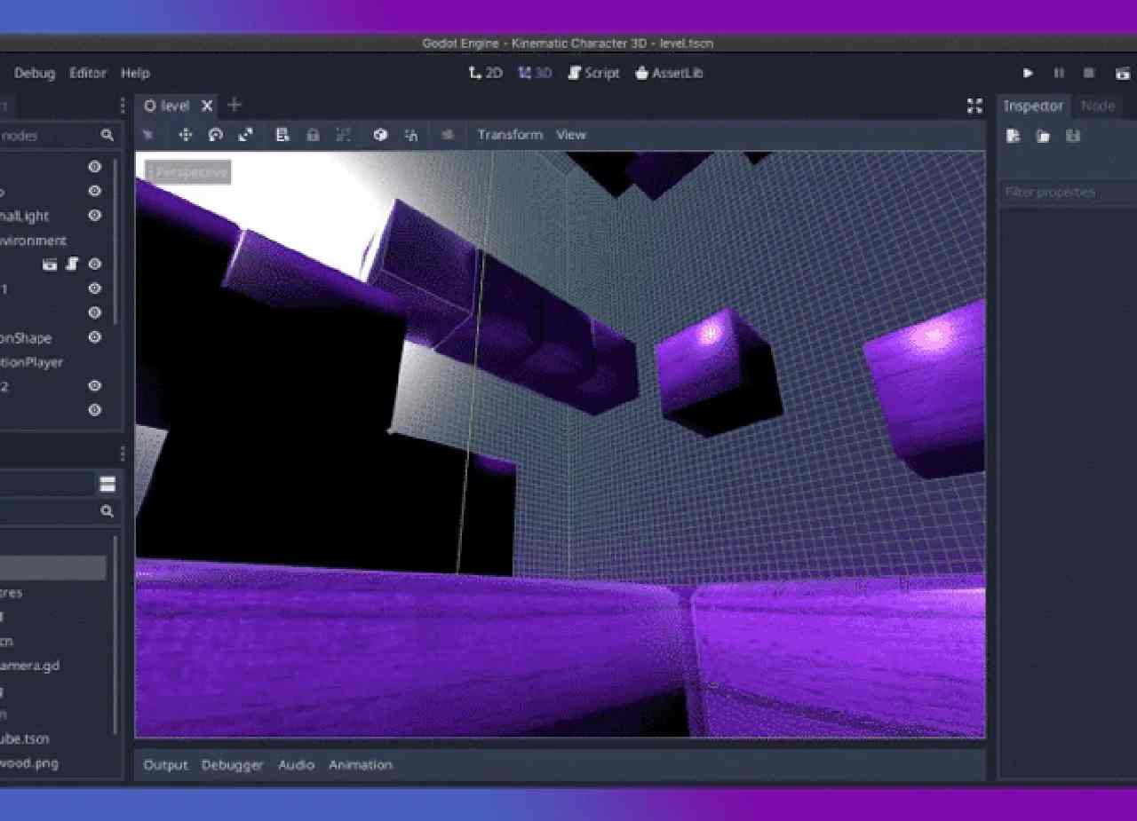The width and height of the screenshot is (1137, 821).
Task: Open the Audio bottom panel
Action: click(296, 765)
